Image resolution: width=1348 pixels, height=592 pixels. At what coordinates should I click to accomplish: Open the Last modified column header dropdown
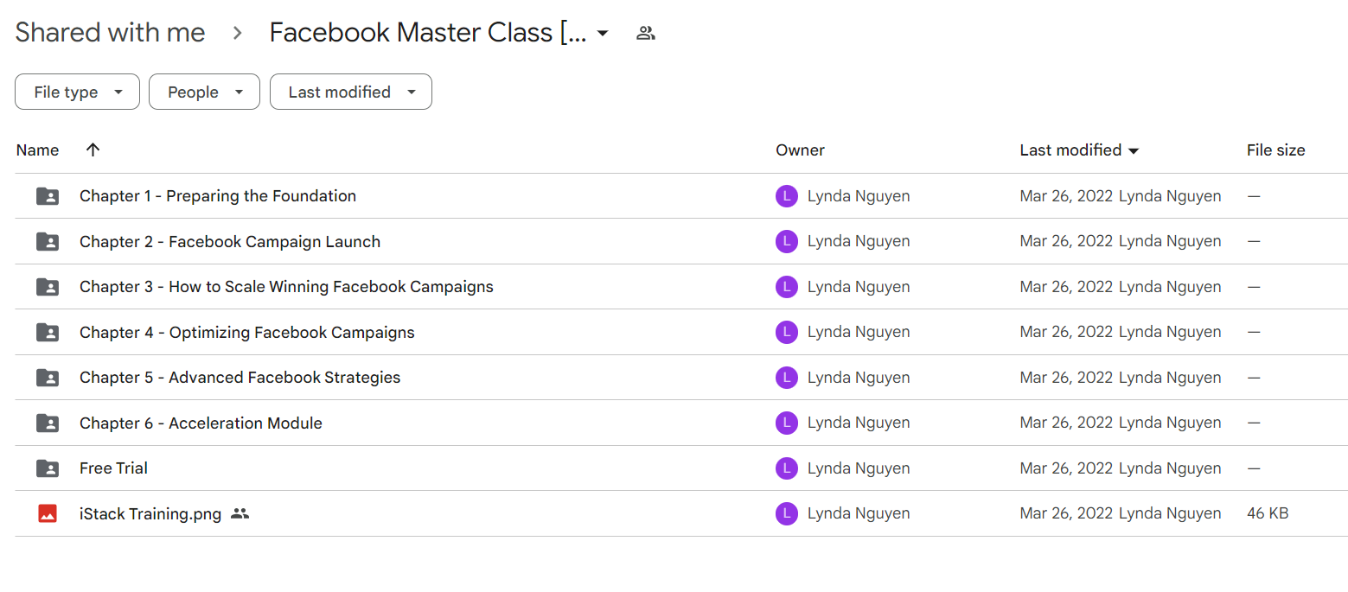(x=1134, y=150)
